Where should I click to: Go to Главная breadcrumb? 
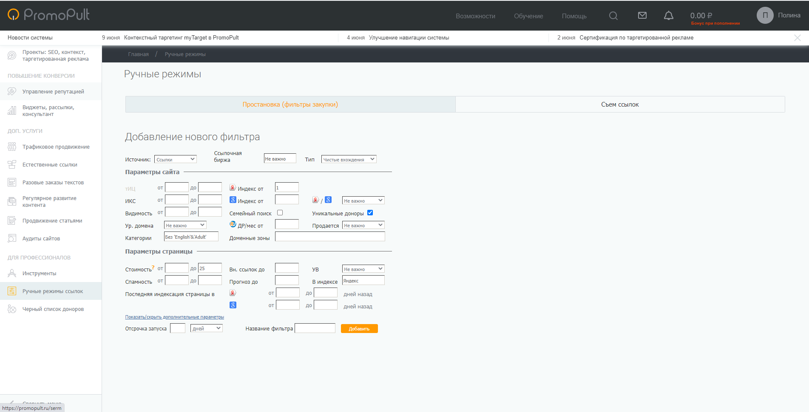pos(138,54)
